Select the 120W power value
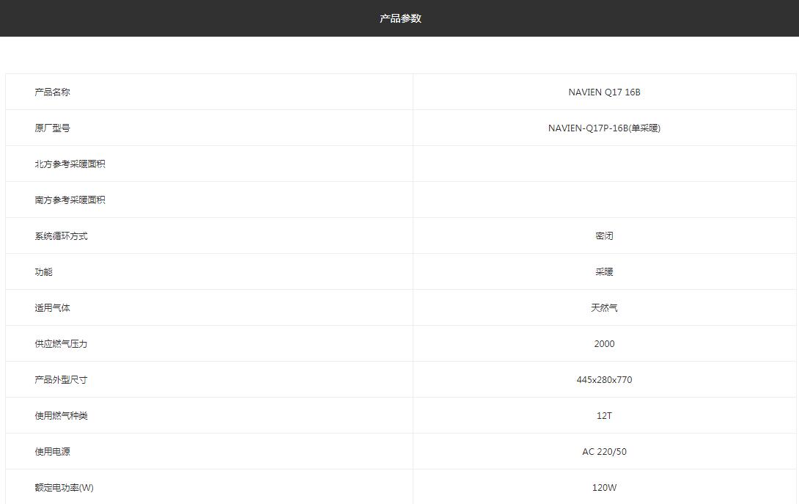The height and width of the screenshot is (504, 799). point(604,488)
